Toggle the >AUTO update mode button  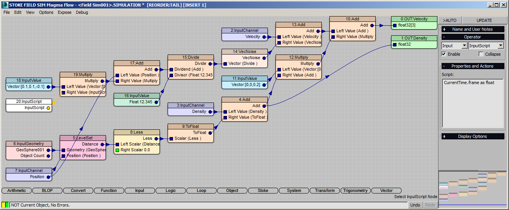coord(450,20)
